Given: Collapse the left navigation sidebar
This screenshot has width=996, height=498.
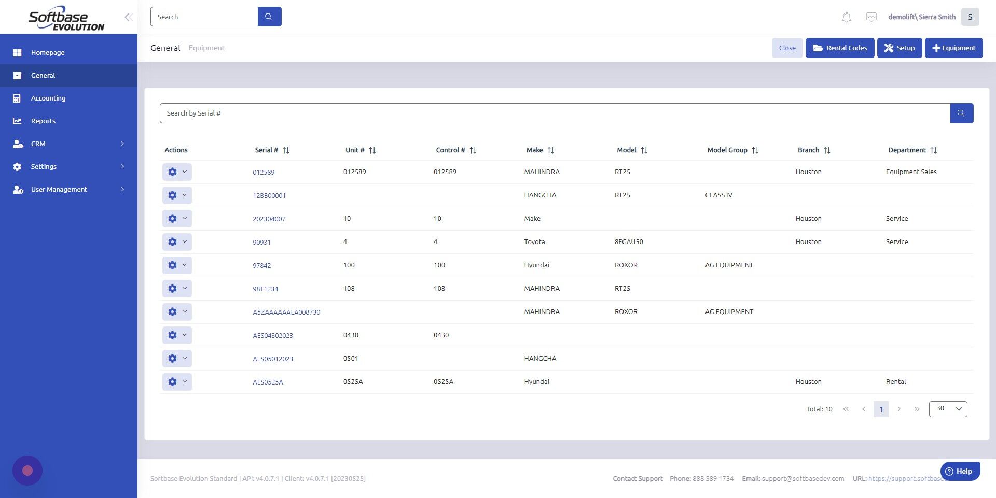Looking at the screenshot, I should click(128, 17).
